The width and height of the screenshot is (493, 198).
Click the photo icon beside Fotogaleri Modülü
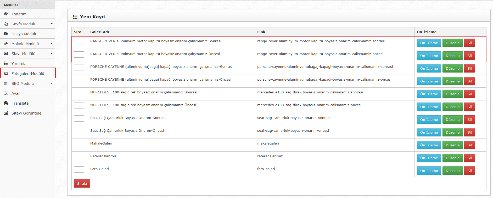click(6, 73)
